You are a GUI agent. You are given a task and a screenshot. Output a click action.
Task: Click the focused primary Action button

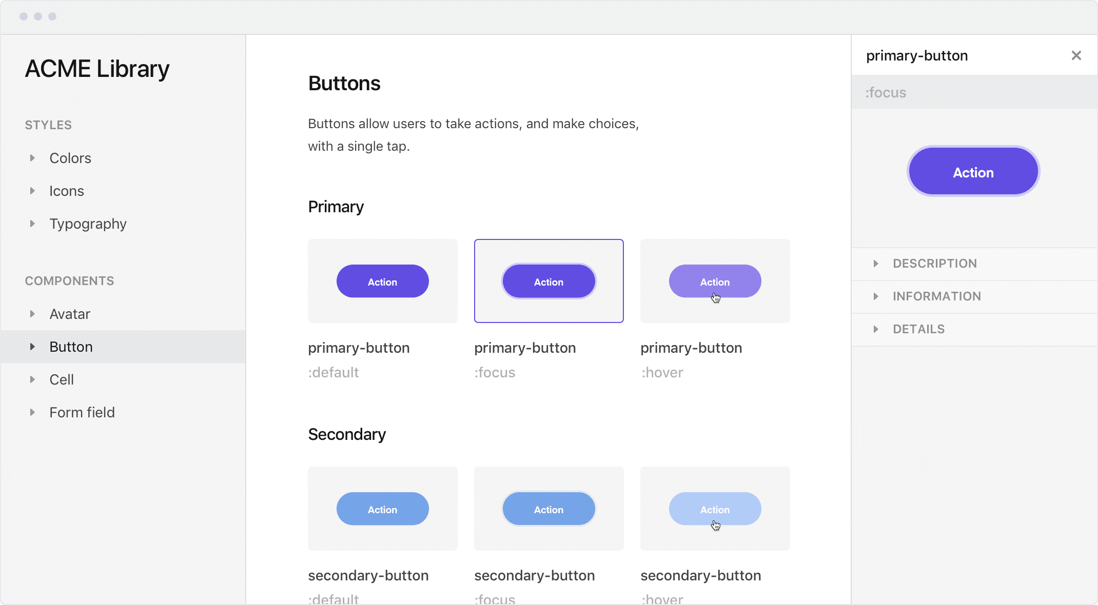tap(548, 281)
